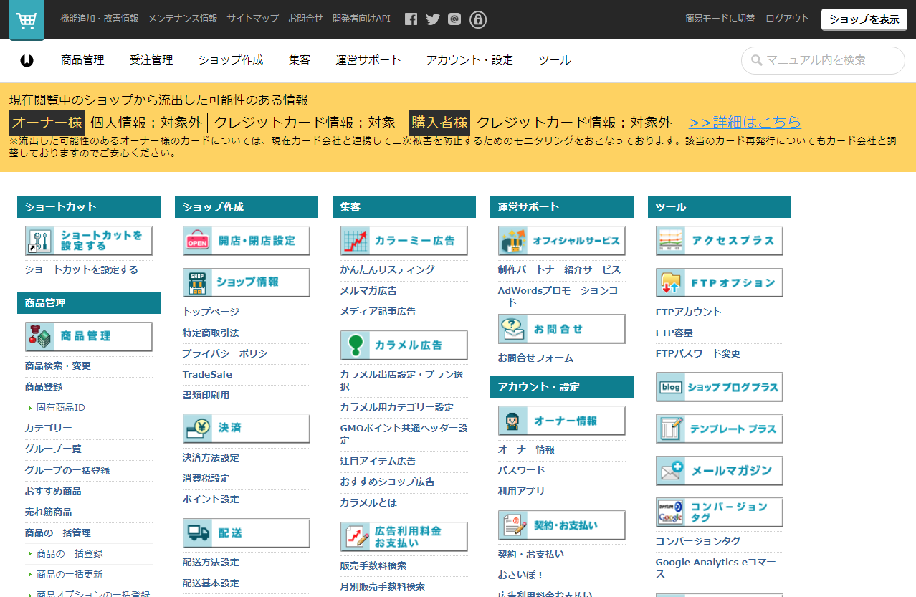
Task: Open the 集客 navigation menu
Action: pyautogui.click(x=299, y=60)
